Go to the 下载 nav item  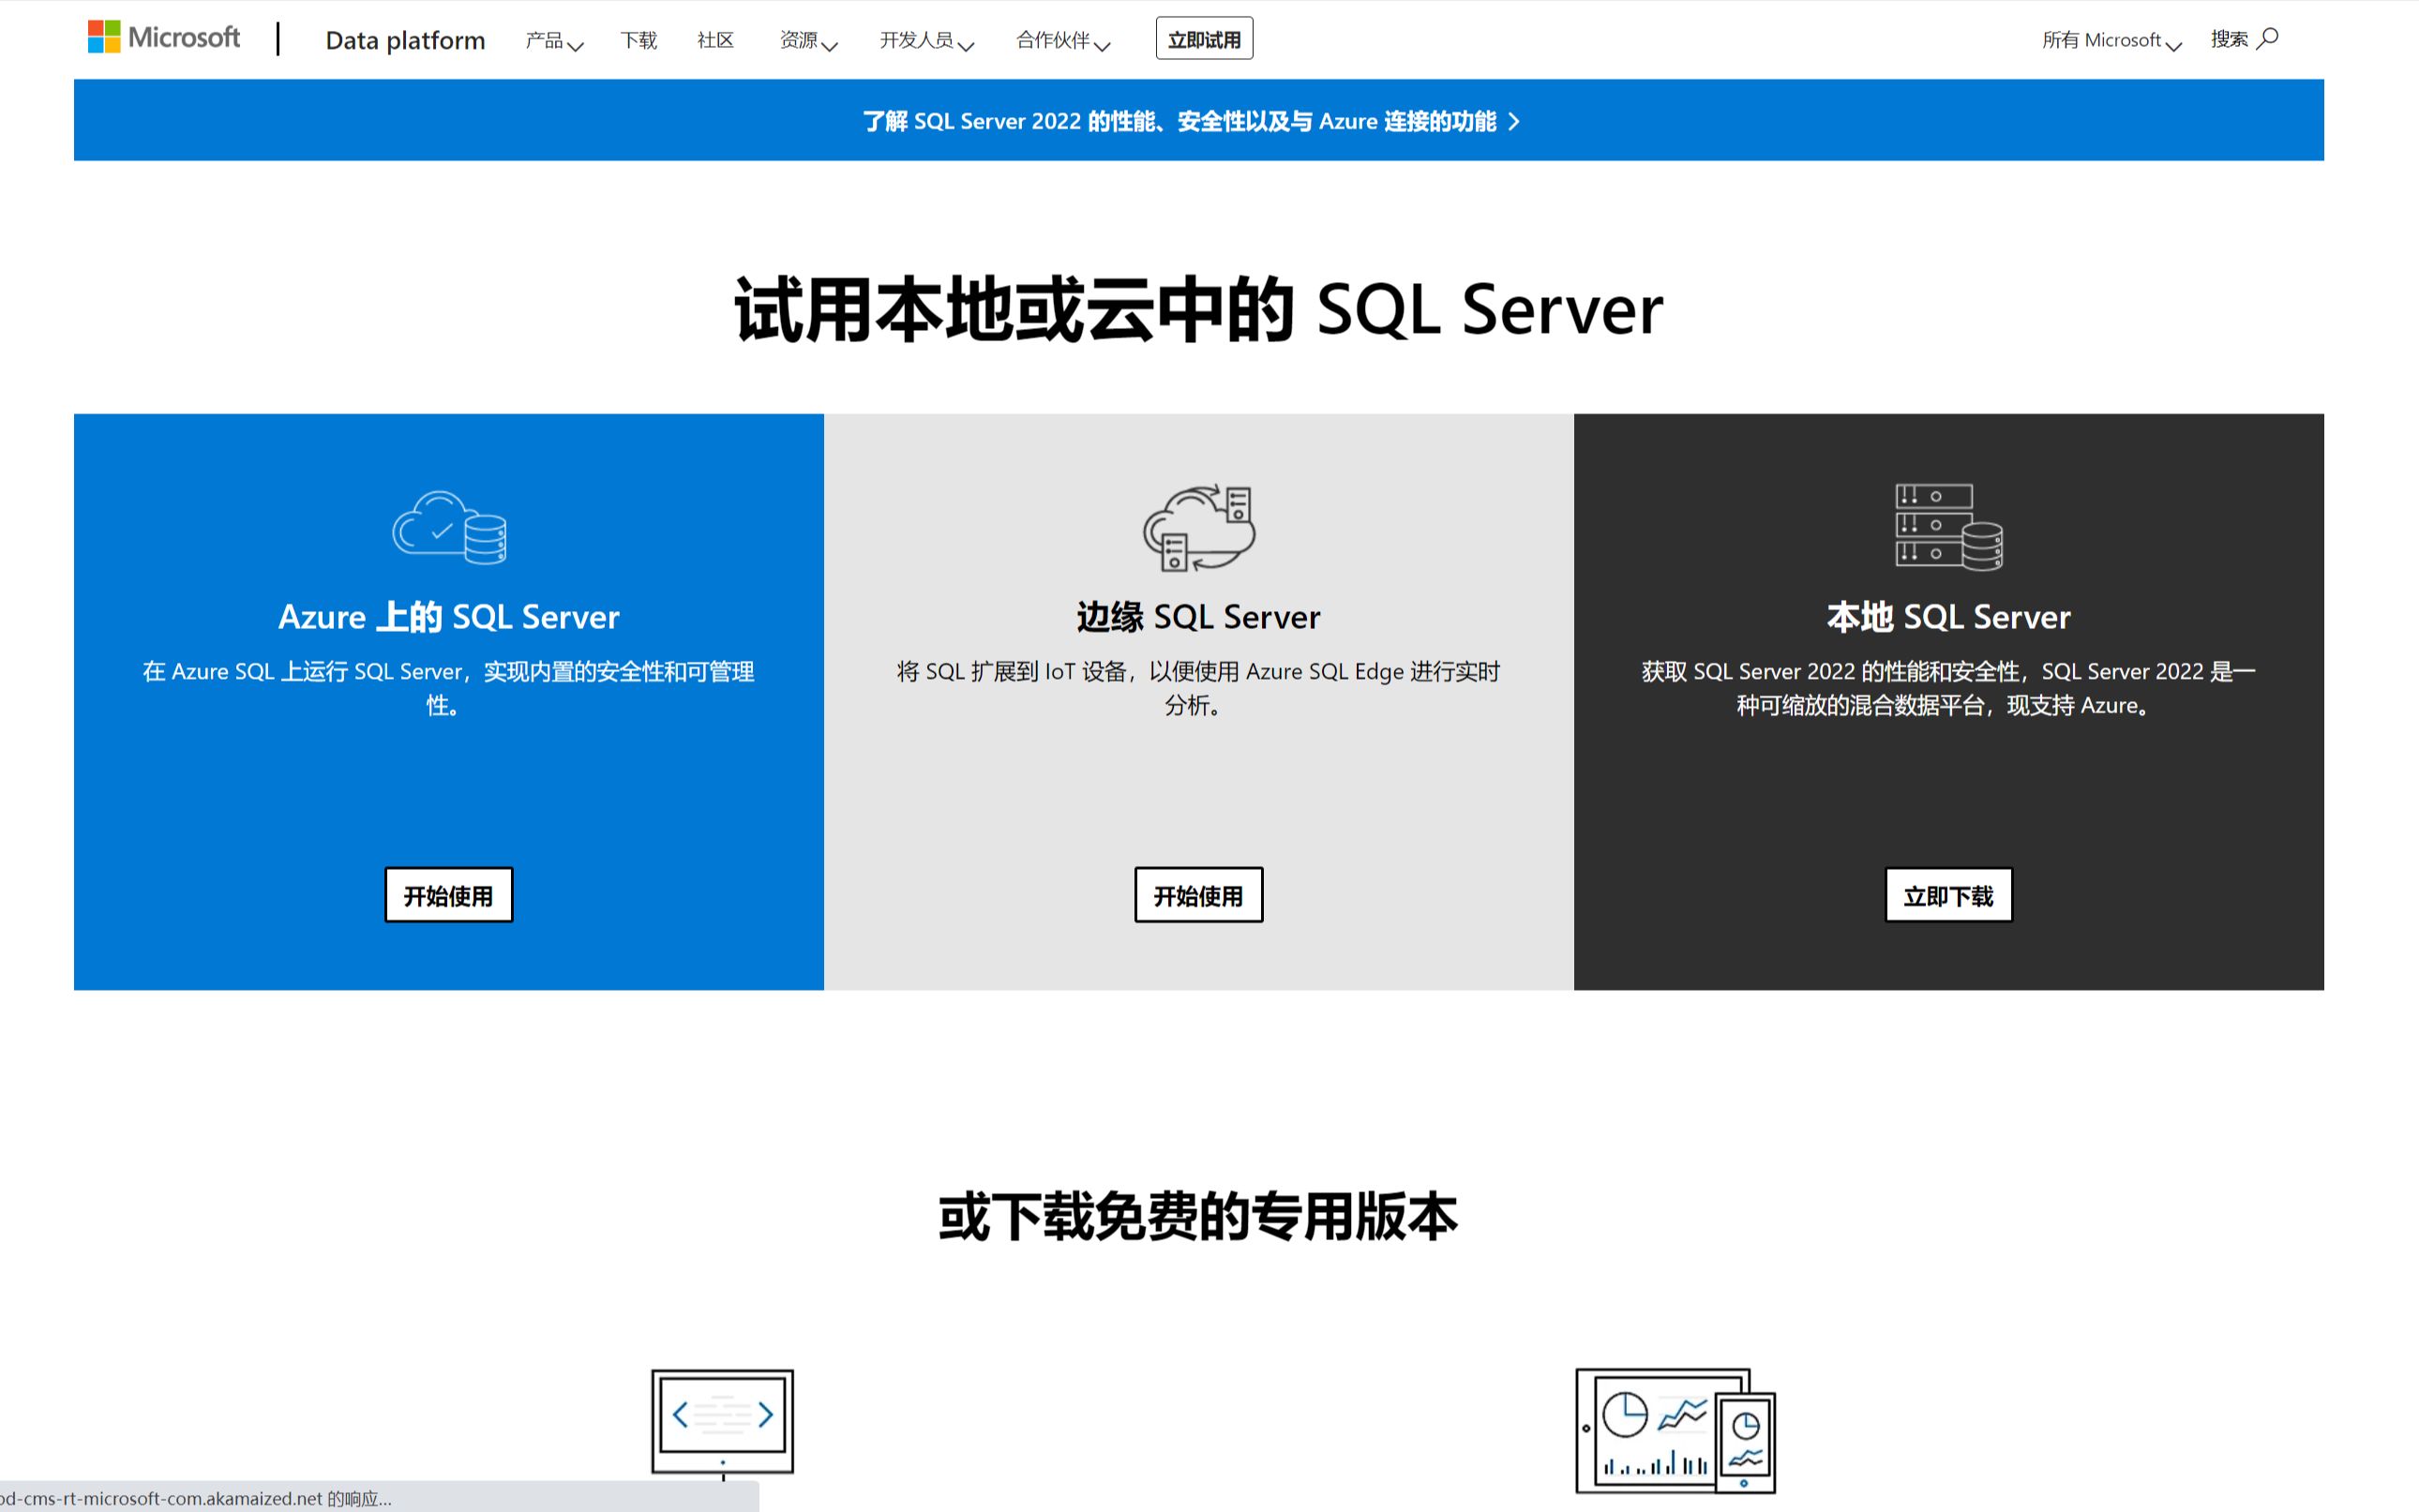coord(638,41)
